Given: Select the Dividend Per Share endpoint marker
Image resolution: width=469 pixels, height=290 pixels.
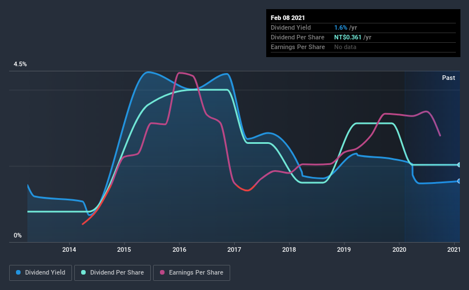Looking at the screenshot, I should point(459,165).
